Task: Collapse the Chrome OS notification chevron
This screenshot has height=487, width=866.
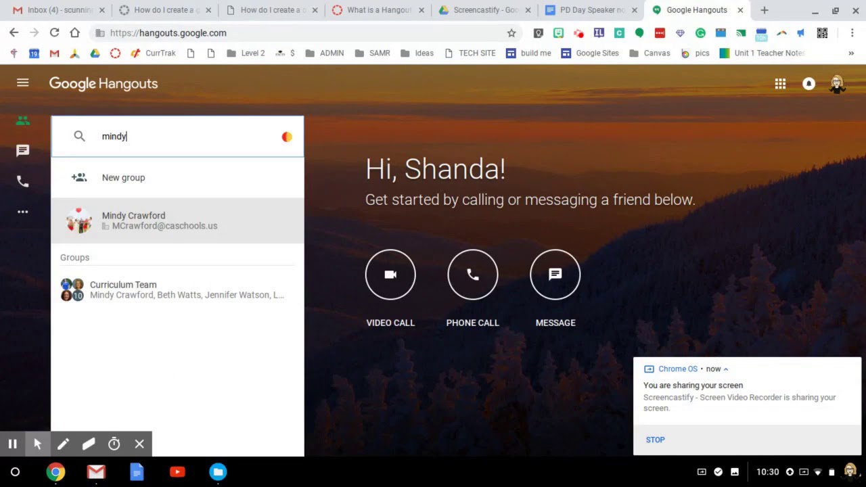Action: click(x=726, y=369)
